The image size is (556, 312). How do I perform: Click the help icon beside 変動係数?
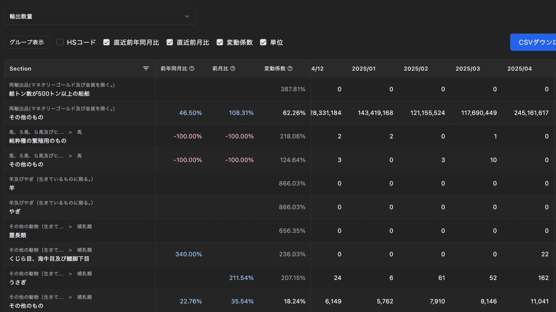[290, 68]
